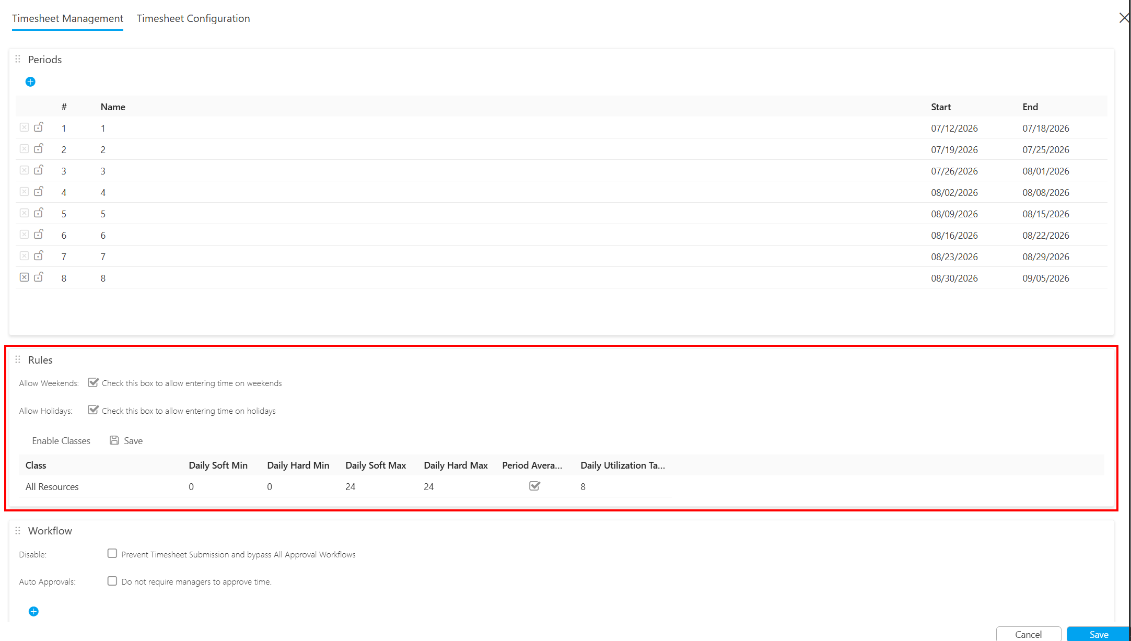Image resolution: width=1131 pixels, height=641 pixels.
Task: Click the Cancel button
Action: (x=1028, y=634)
